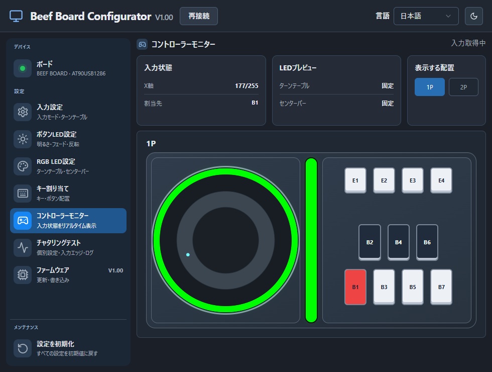Click the gamepad icon beside the コントローラーモニター heading
492x372 pixels.
[142, 44]
